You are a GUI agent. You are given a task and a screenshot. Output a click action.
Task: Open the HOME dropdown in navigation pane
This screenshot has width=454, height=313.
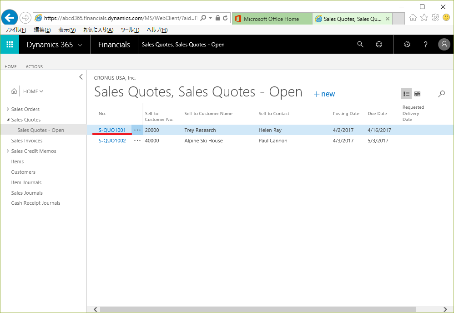[x=33, y=91]
